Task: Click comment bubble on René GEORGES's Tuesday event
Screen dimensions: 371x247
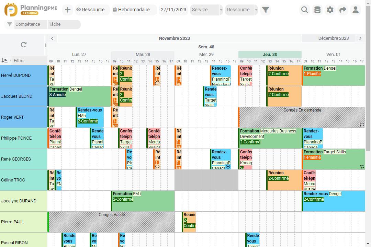Action: [x=157, y=167]
